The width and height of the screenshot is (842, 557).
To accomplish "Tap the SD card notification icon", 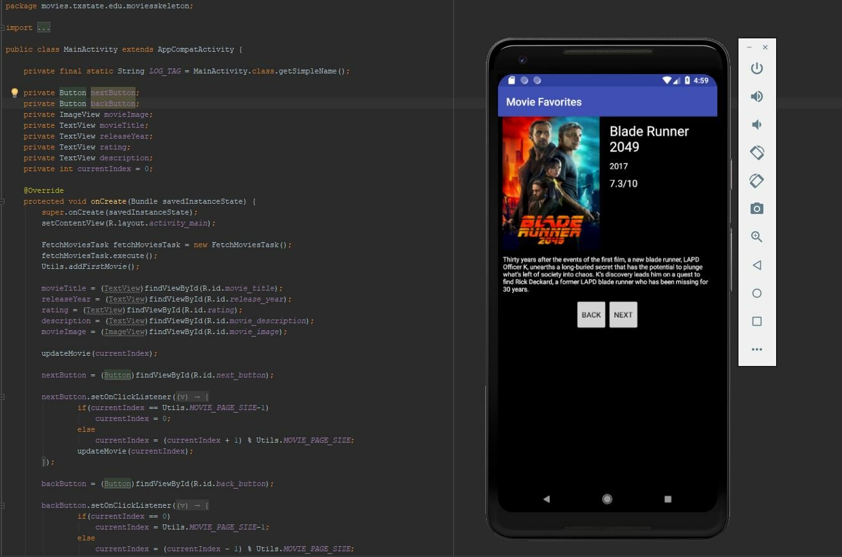I will pos(512,80).
